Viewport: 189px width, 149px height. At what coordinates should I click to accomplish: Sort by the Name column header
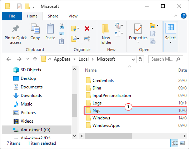coord(91,70)
